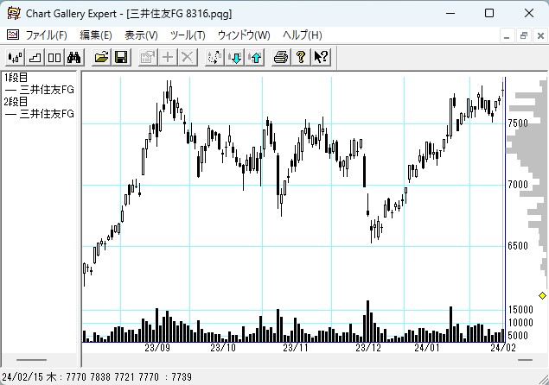Select the candlestick chart type icon

15,57
